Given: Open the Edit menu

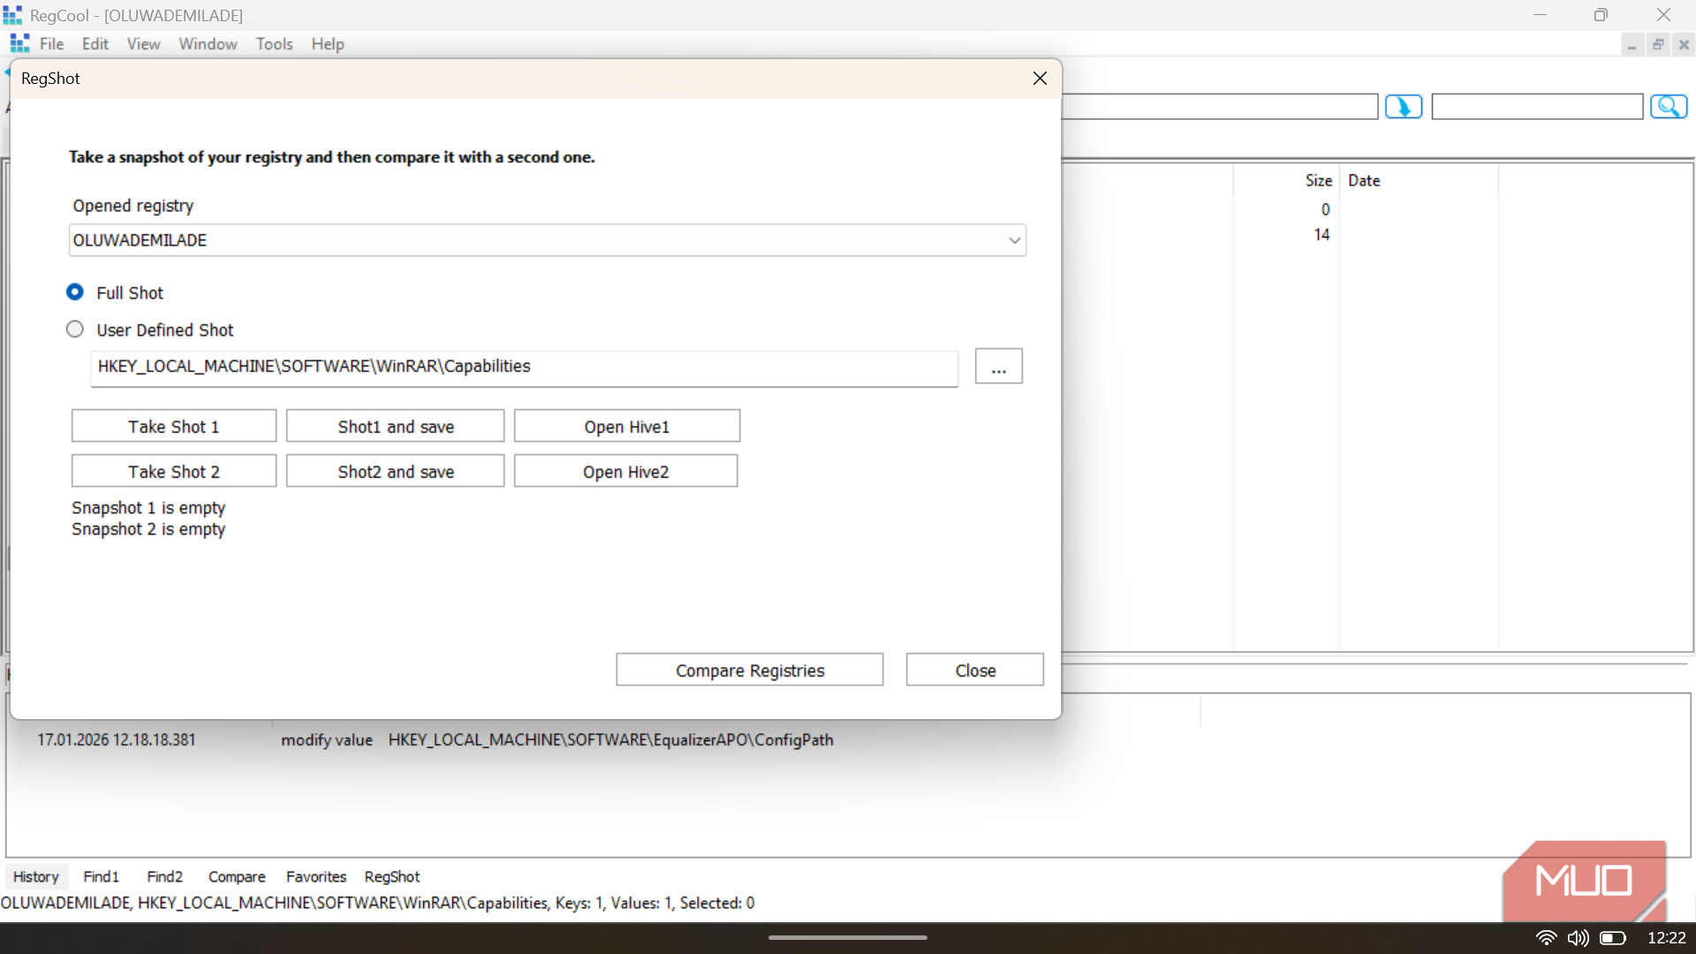Looking at the screenshot, I should (95, 44).
